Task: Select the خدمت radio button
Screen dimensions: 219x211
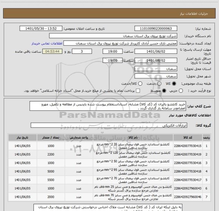Action: (x=159, y=83)
